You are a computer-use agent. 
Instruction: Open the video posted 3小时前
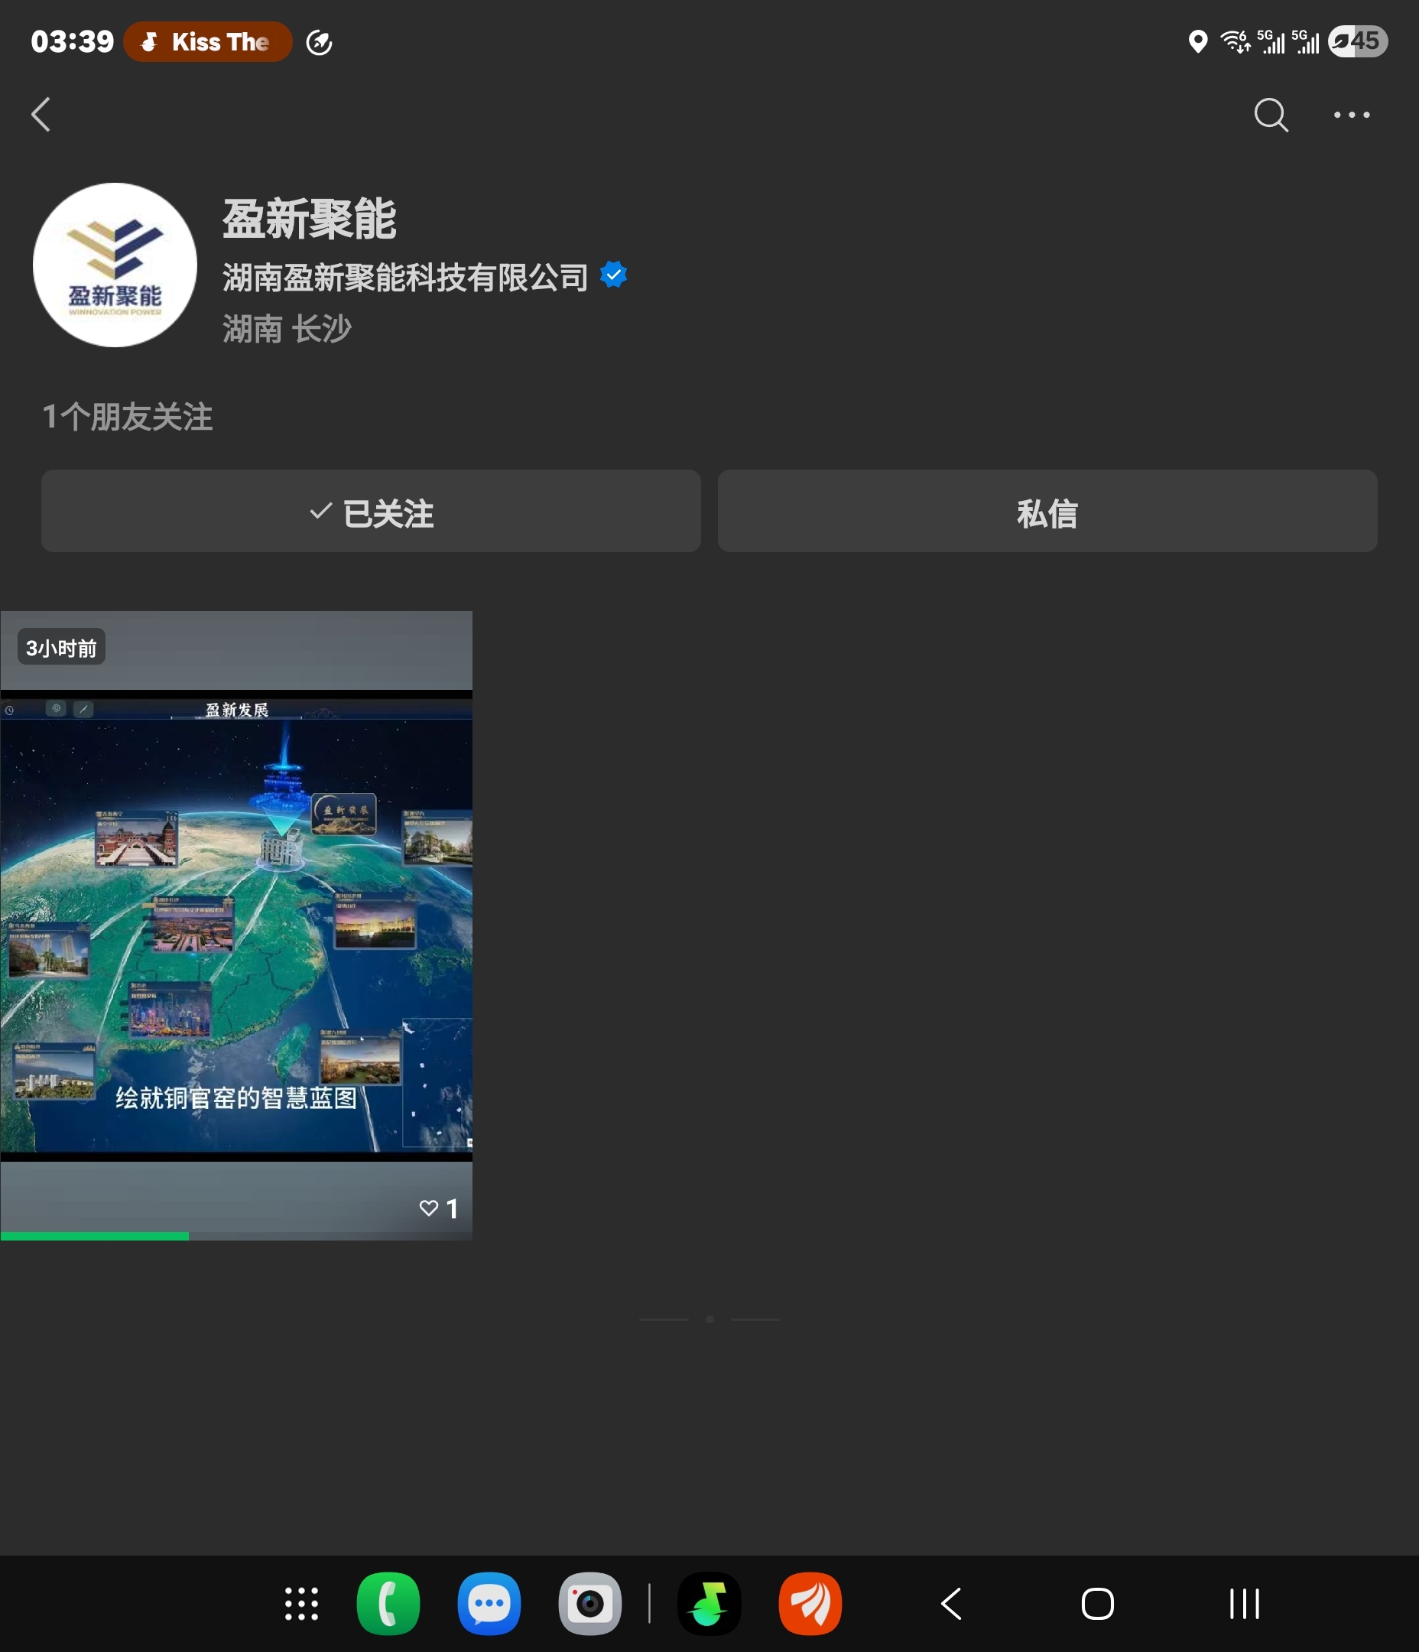click(x=237, y=925)
